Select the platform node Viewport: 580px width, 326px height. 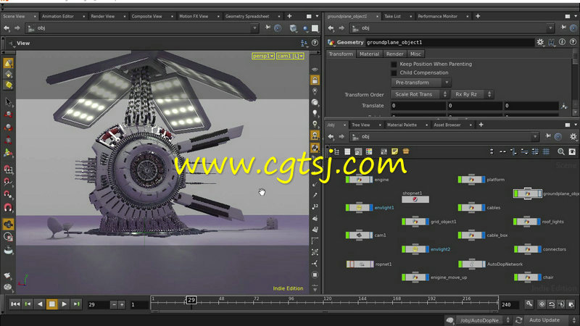point(471,180)
